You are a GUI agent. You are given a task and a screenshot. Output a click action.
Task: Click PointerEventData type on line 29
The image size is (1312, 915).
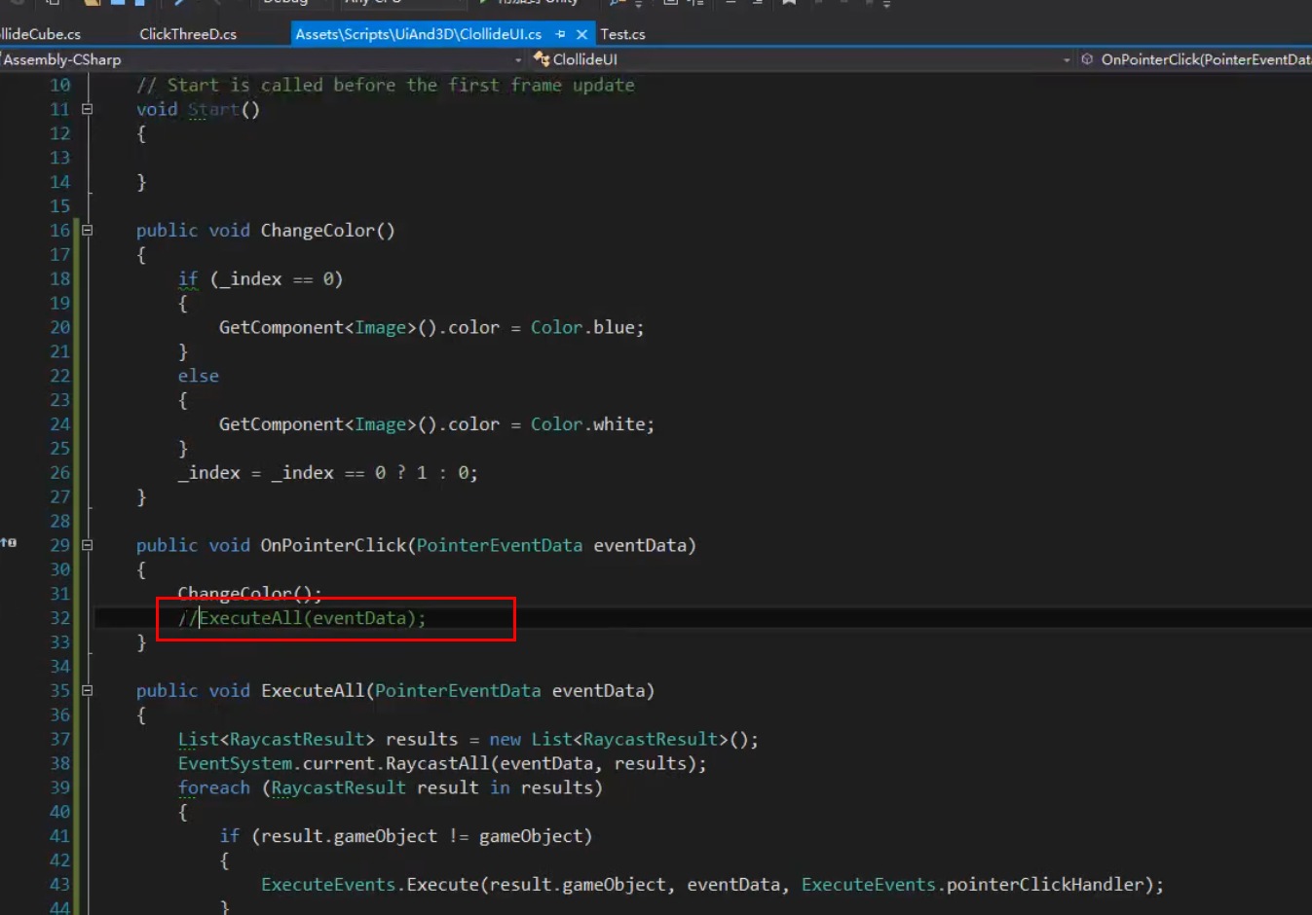click(500, 545)
